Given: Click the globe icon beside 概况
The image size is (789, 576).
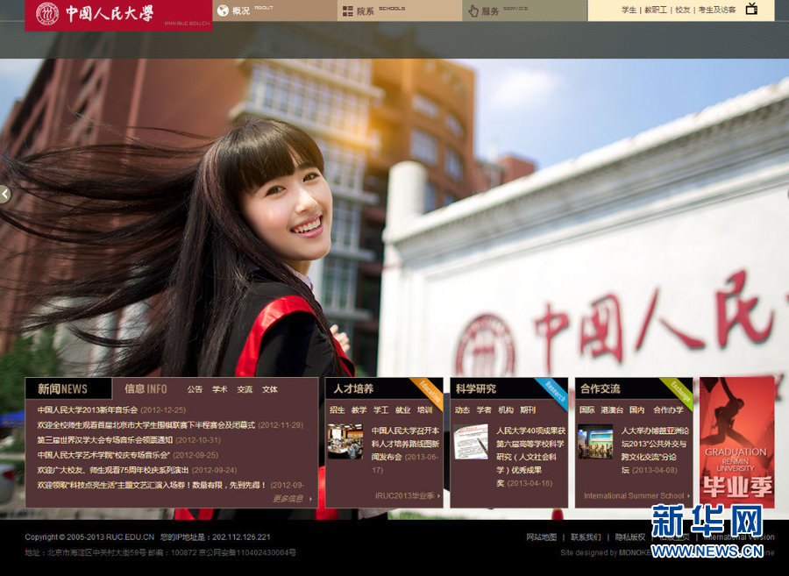Looking at the screenshot, I should point(223,11).
